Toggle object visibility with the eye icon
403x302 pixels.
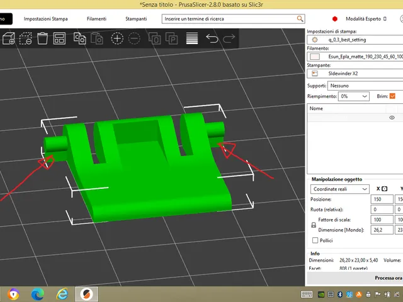[392, 118]
